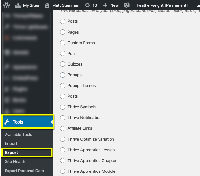The height and width of the screenshot is (176, 200).
Task: Go to Import in Tools submenu
Action: click(x=11, y=143)
